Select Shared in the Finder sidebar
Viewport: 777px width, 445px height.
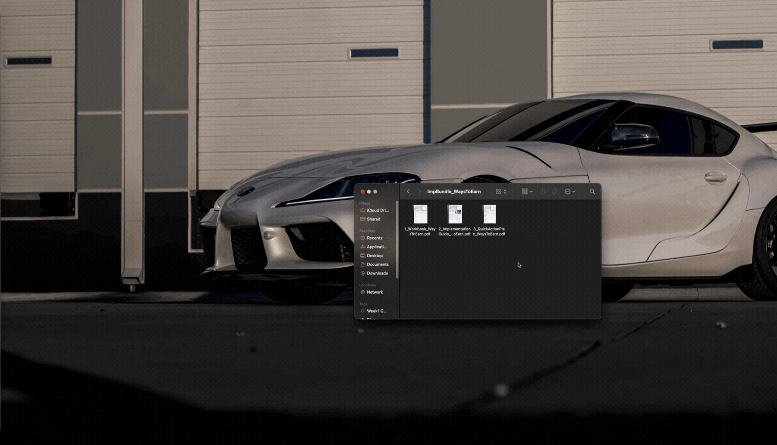370,219
